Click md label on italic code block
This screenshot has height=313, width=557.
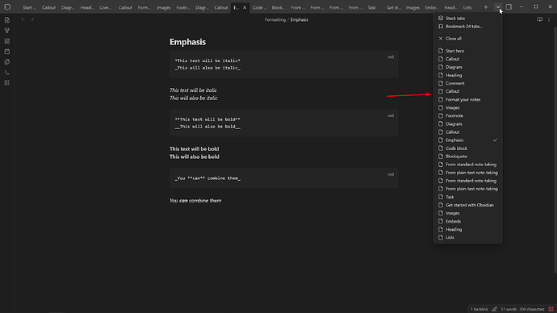pyautogui.click(x=391, y=56)
